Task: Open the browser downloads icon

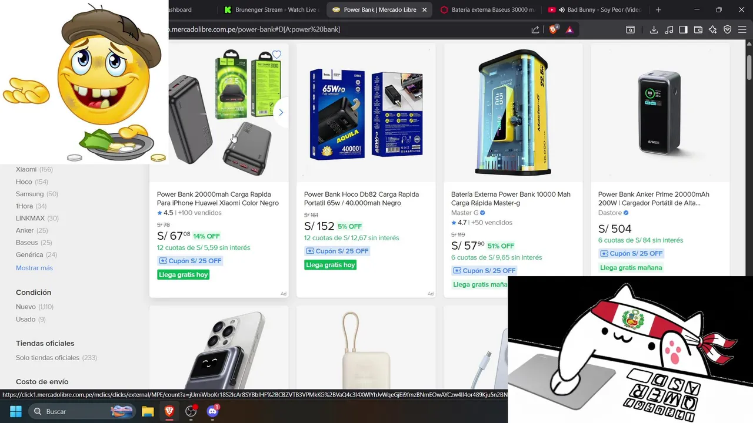Action: click(654, 29)
